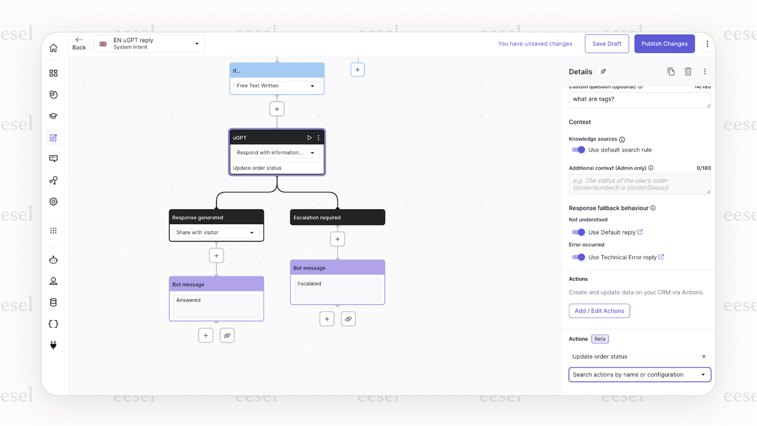This screenshot has width=757, height=426.
Task: Open the Home dashboard in the sidebar
Action: click(x=53, y=47)
